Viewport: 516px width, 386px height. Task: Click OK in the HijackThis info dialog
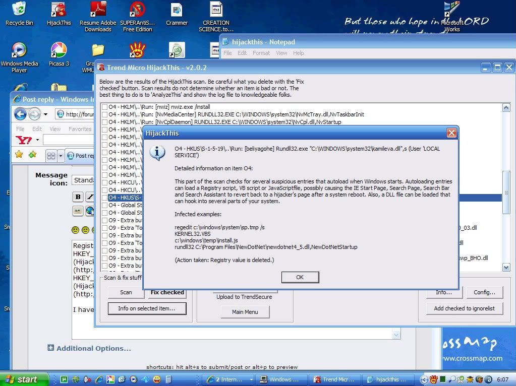click(x=300, y=277)
